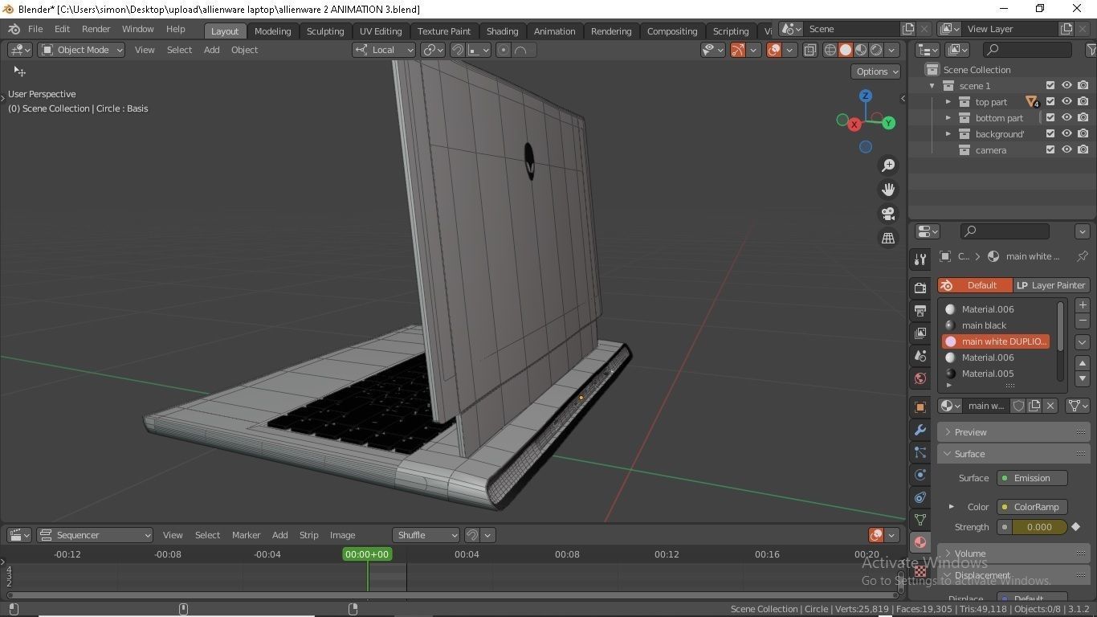1097x617 pixels.
Task: Open the Modifiers wrench tab
Action: (x=920, y=430)
